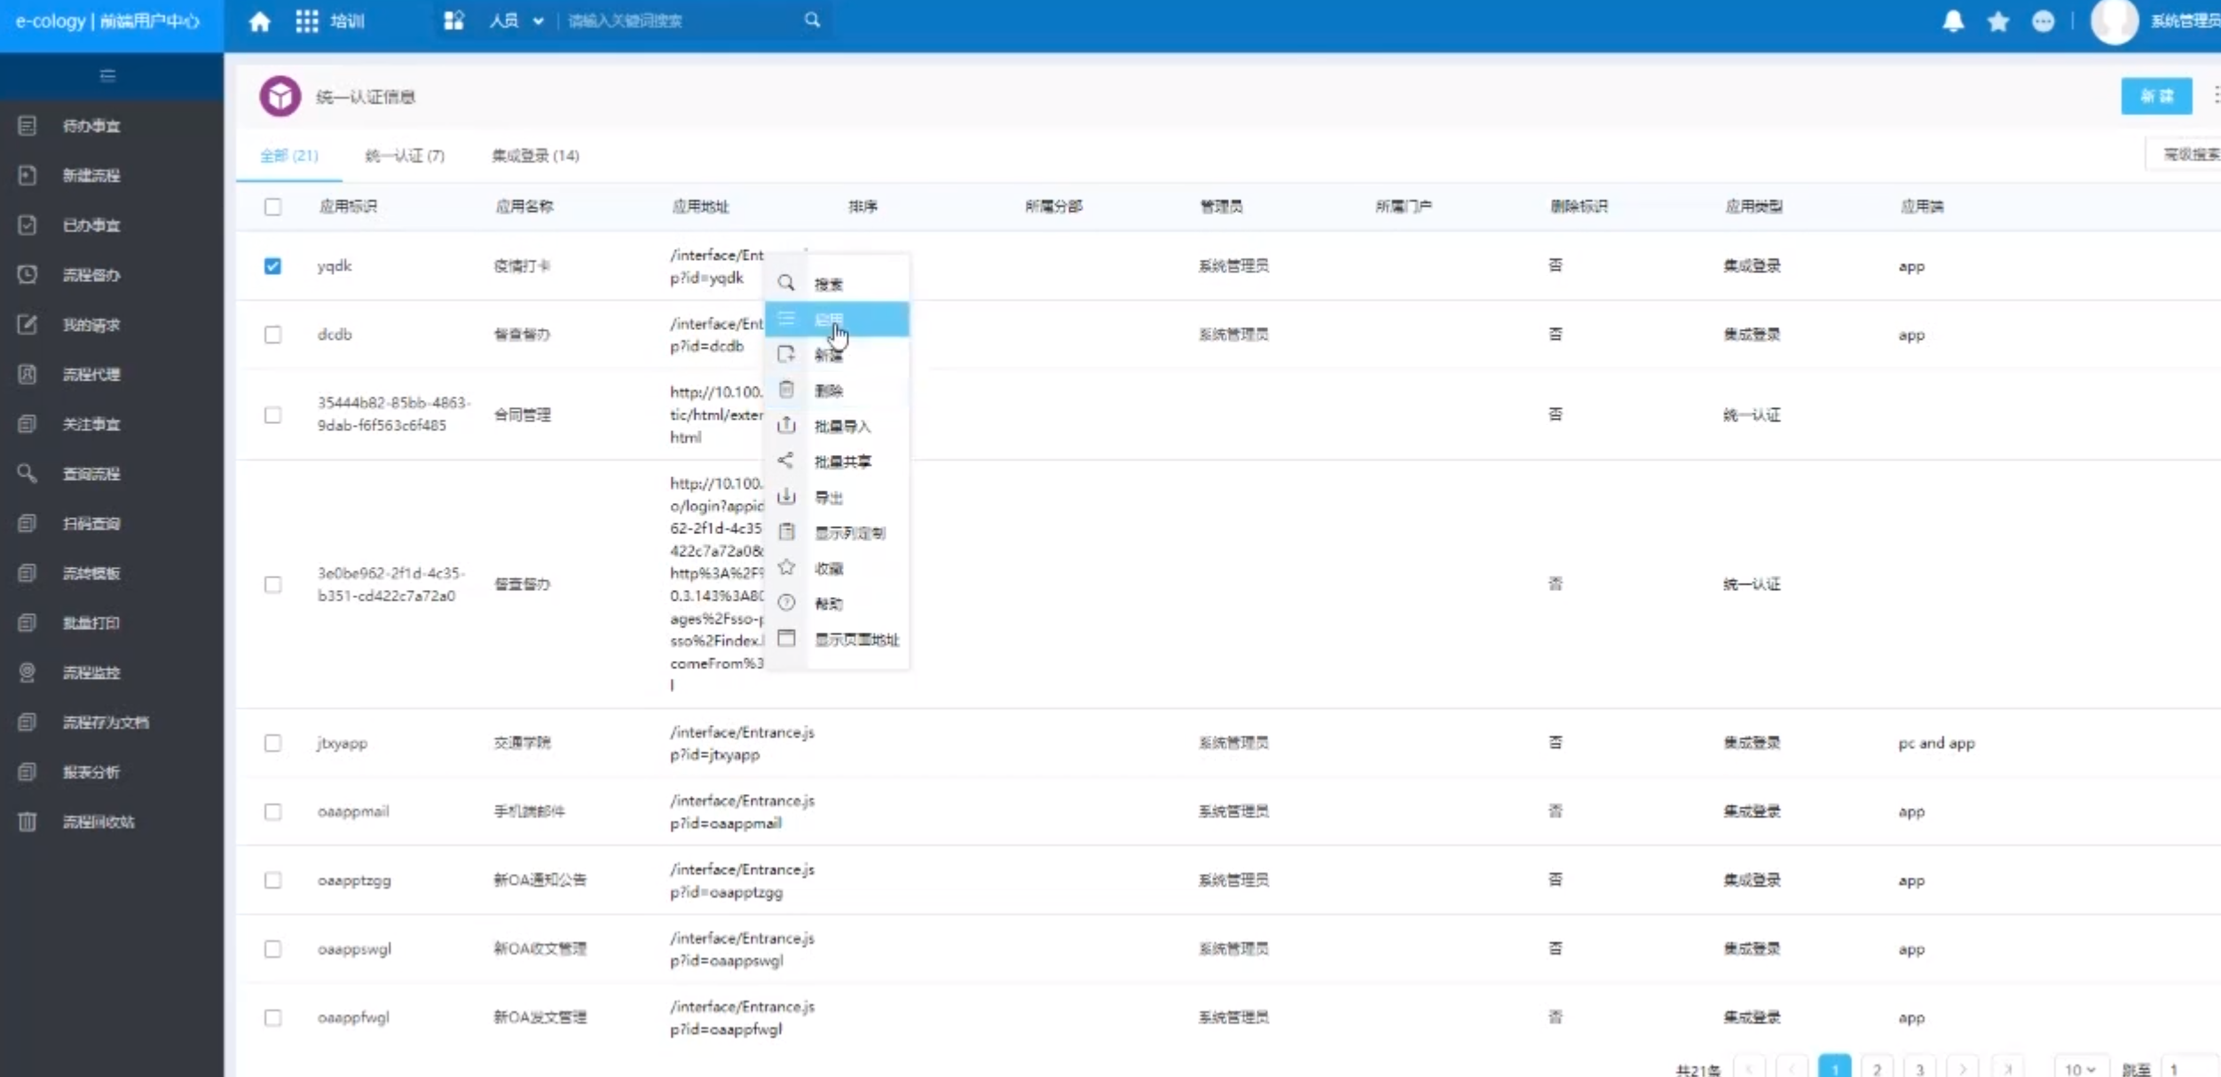The height and width of the screenshot is (1077, 2221).
Task: Switch to 统一认证 (7) tab
Action: [405, 155]
